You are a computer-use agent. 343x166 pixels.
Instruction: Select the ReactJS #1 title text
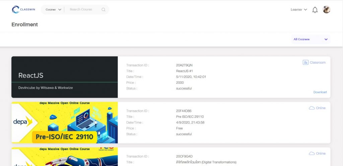185,71
